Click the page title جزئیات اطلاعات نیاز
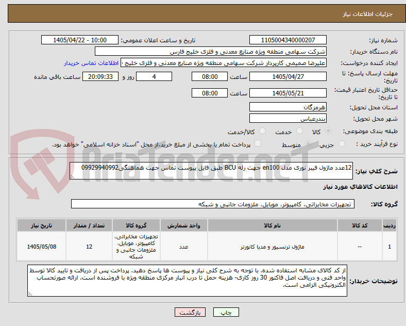Viewport: 406px width, 326px height. pos(368,14)
